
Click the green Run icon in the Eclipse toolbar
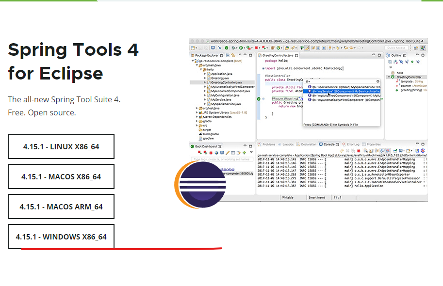tap(241, 48)
